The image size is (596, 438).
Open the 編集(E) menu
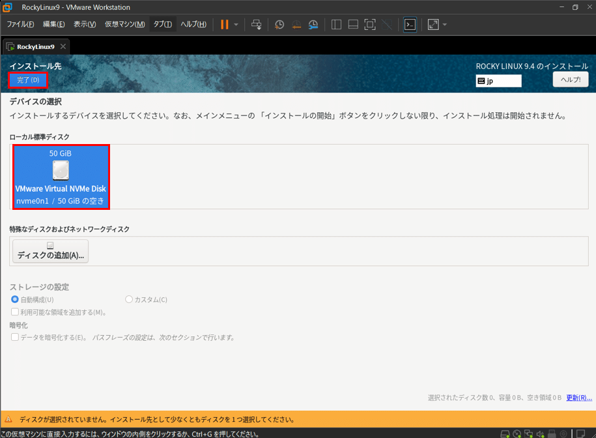(x=53, y=24)
